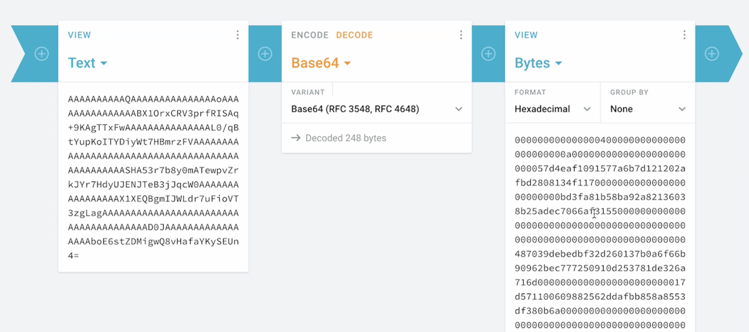Click inside the Base64 text input area
This screenshot has height=332, width=749.
pos(153,177)
